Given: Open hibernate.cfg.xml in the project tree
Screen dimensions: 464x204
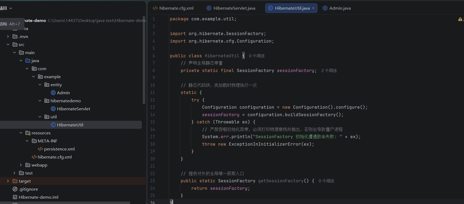Looking at the screenshot, I should click(x=55, y=157).
